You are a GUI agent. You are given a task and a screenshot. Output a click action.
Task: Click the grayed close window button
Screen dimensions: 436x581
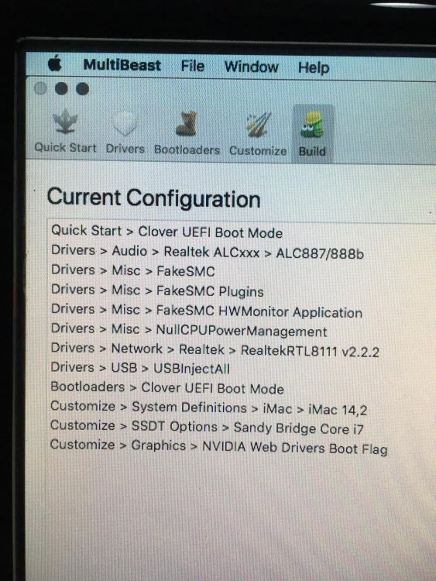tap(40, 88)
